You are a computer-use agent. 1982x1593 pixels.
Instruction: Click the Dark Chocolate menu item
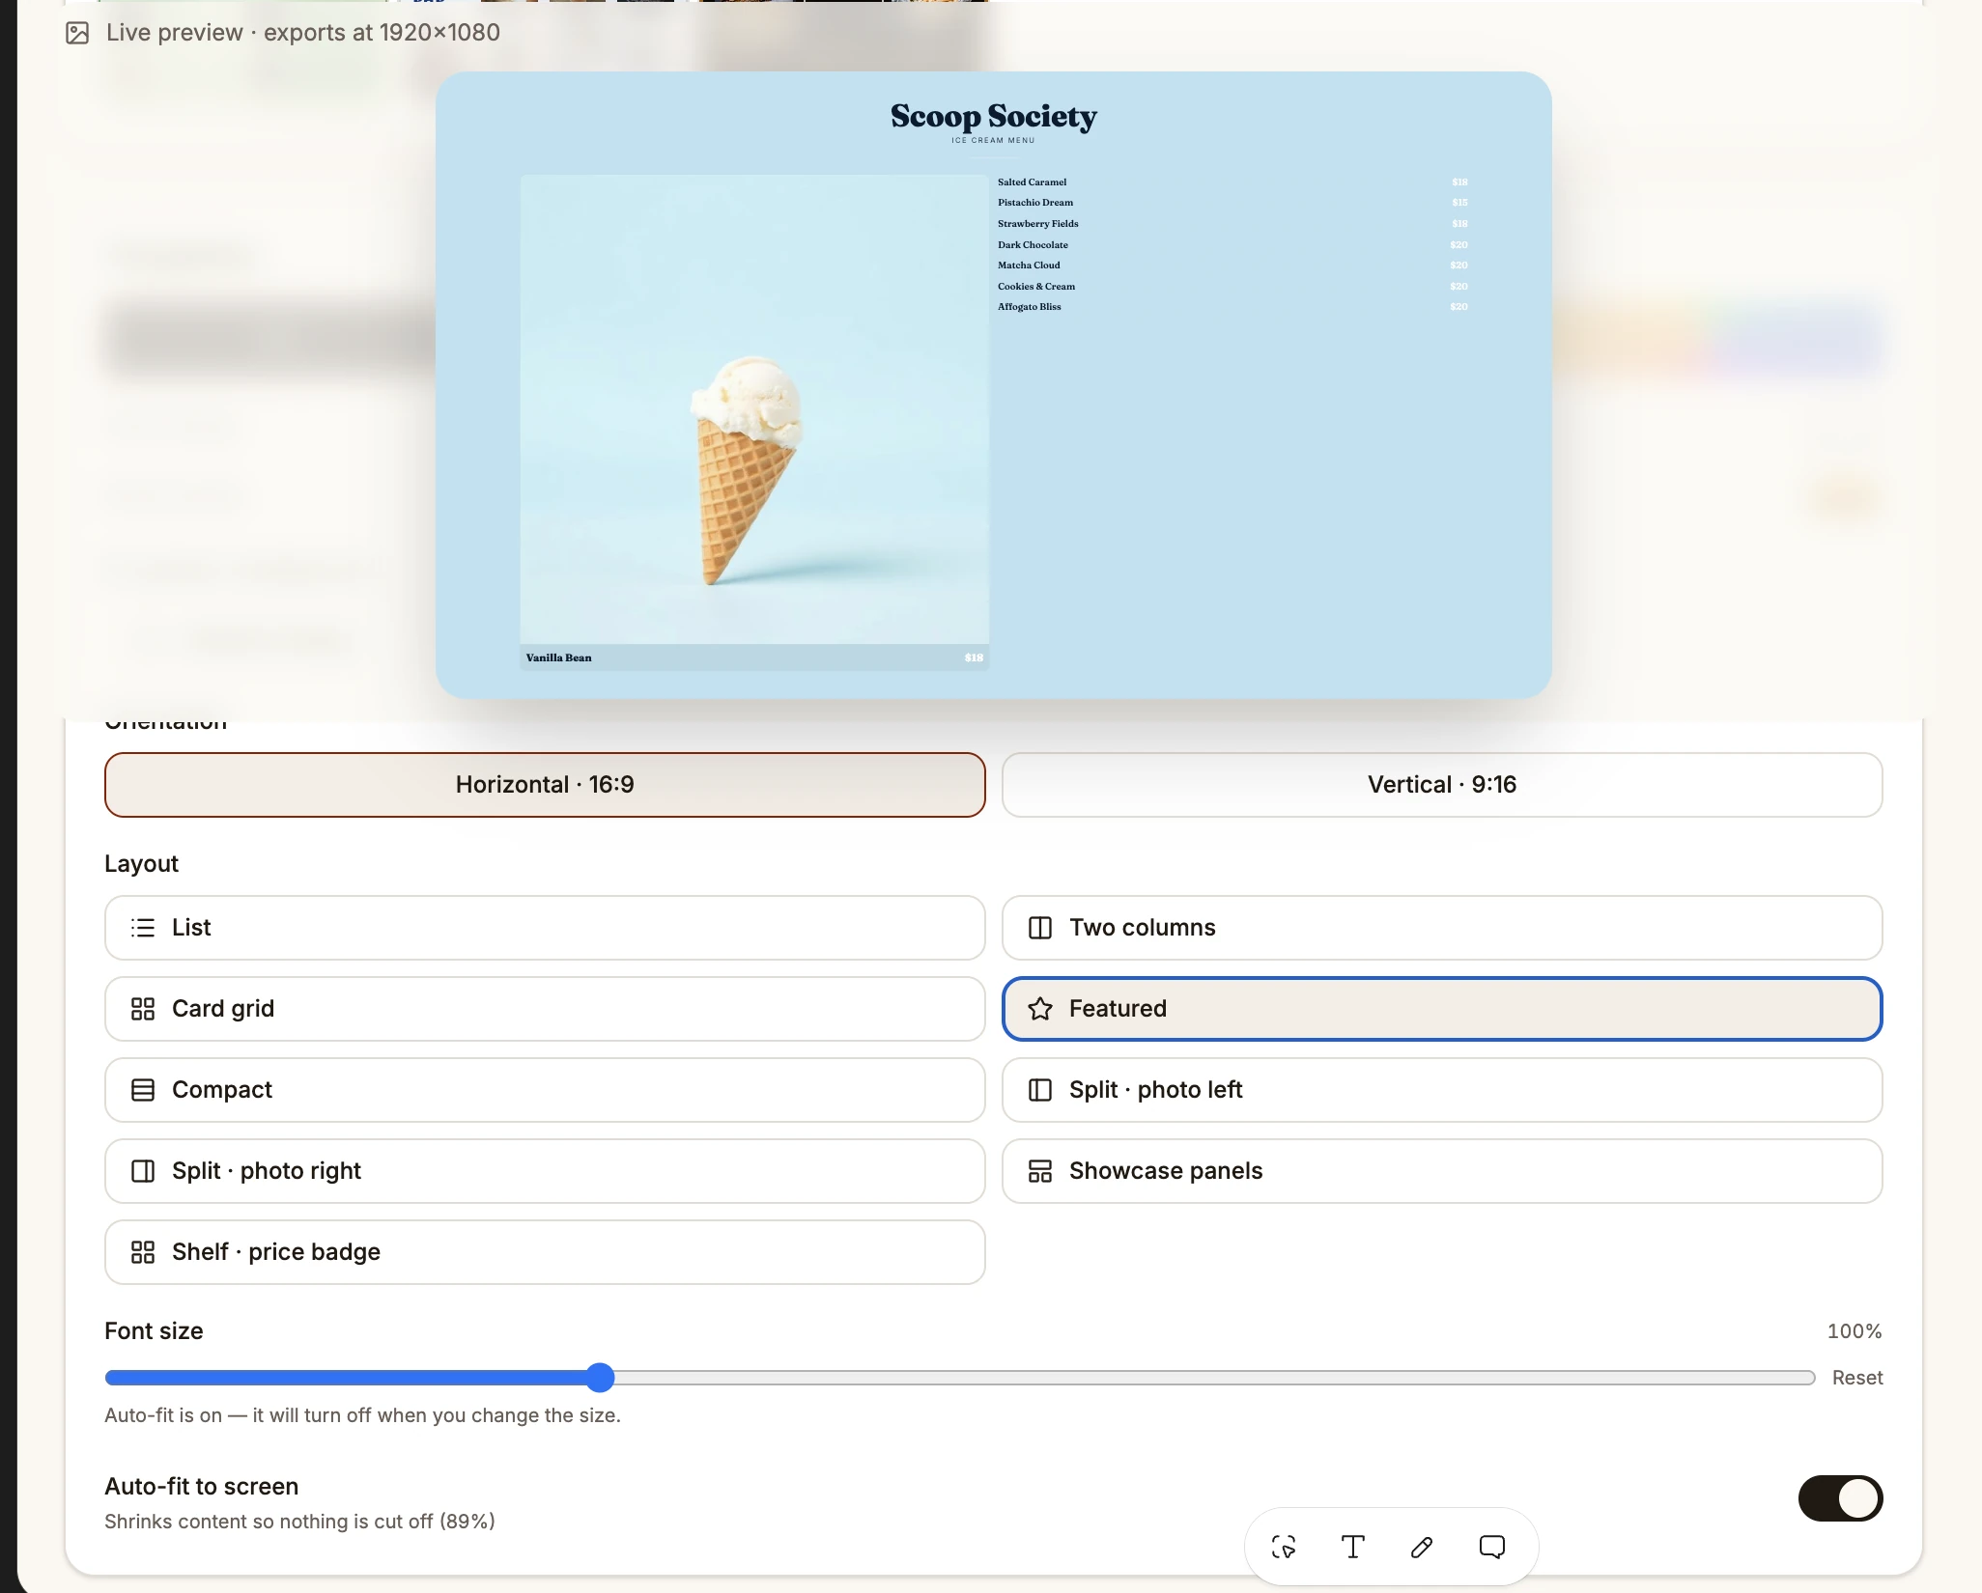(1033, 244)
